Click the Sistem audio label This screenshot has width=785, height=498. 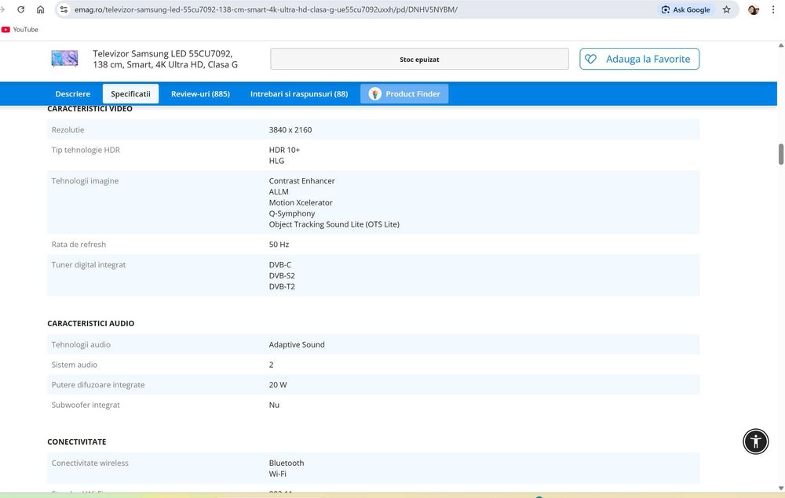coord(75,365)
